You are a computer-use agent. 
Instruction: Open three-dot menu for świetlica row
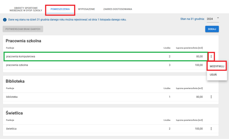211,128
